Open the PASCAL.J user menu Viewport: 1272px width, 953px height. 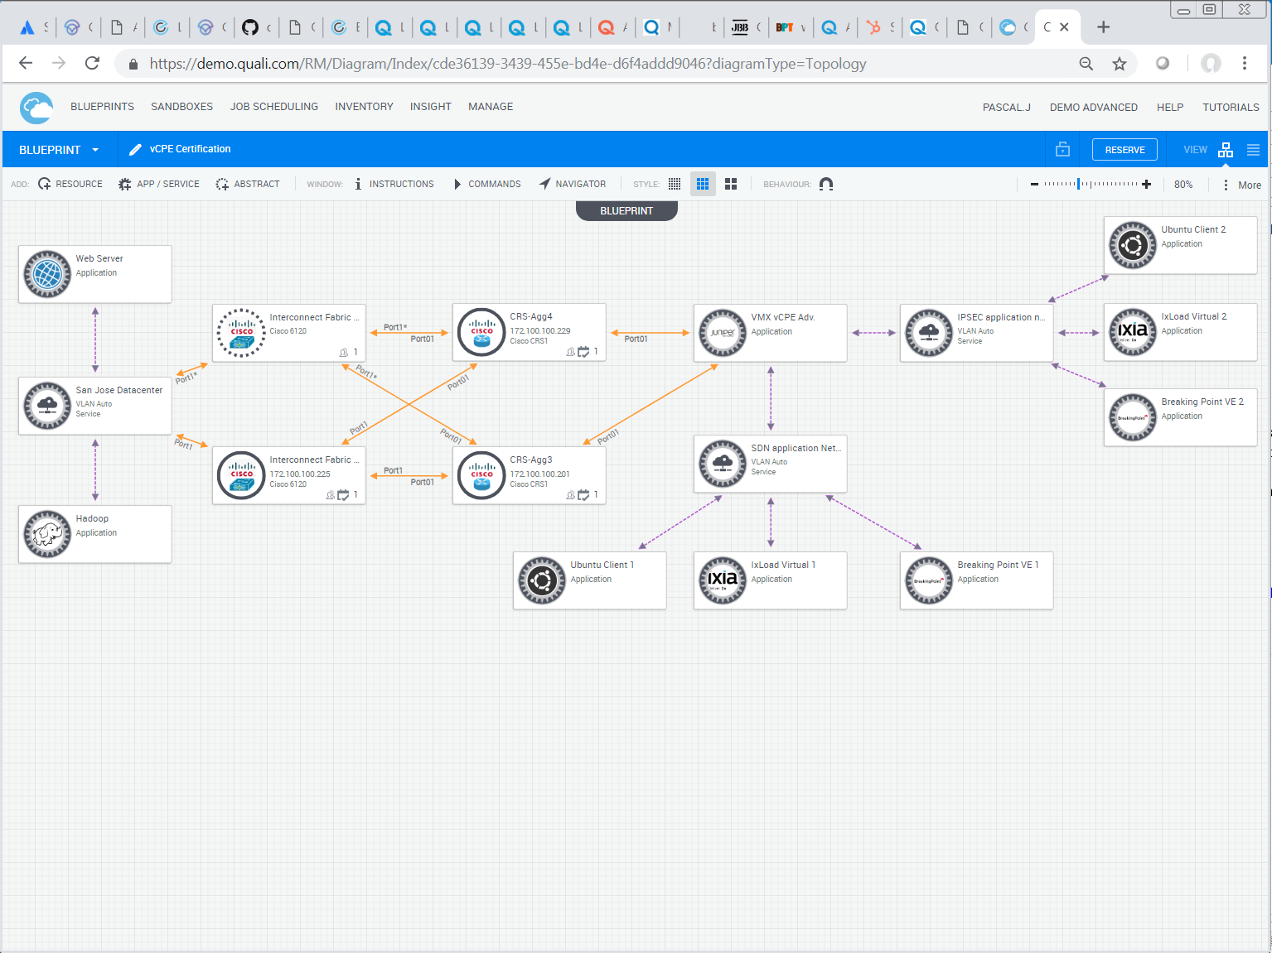coord(1007,108)
